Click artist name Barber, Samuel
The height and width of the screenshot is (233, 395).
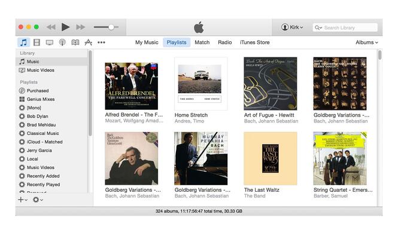(330, 196)
